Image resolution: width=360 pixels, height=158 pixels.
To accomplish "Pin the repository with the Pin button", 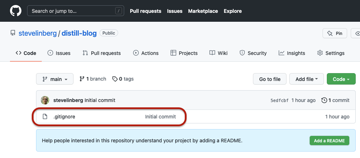I will coord(335,33).
